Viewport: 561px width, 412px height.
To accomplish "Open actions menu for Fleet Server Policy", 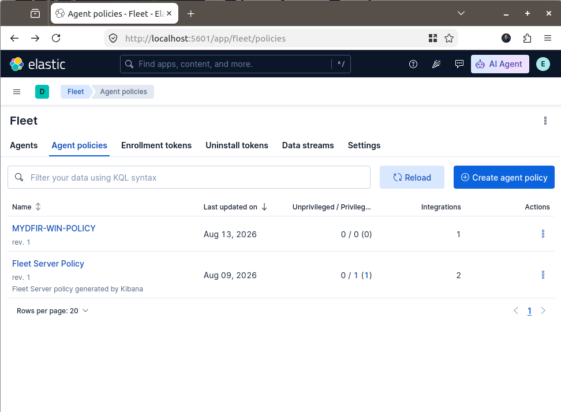I will pyautogui.click(x=543, y=275).
